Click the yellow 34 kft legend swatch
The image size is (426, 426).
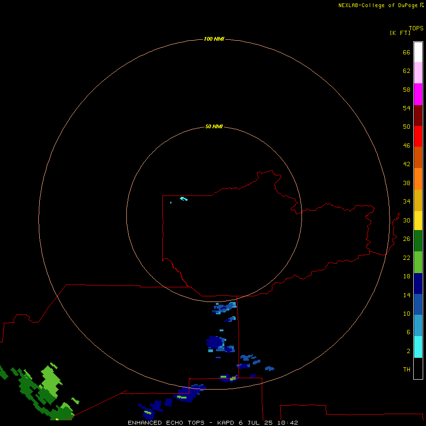[418, 221]
